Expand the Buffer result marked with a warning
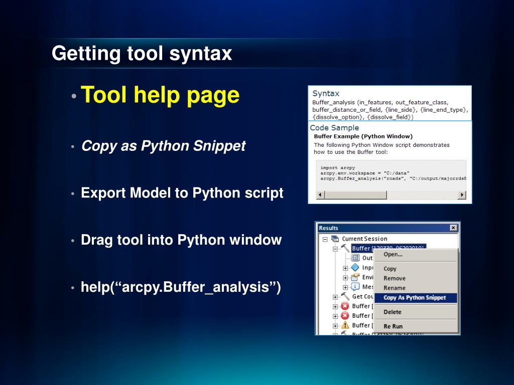This screenshot has height=385, width=514. [335, 326]
